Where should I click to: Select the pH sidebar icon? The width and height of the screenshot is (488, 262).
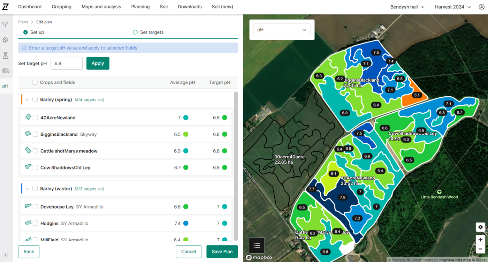coord(5,86)
